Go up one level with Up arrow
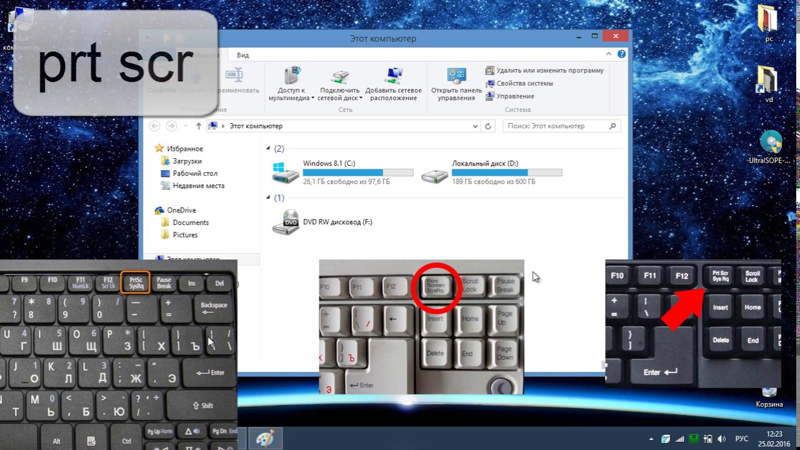Viewport: 800px width, 450px height. tap(199, 126)
